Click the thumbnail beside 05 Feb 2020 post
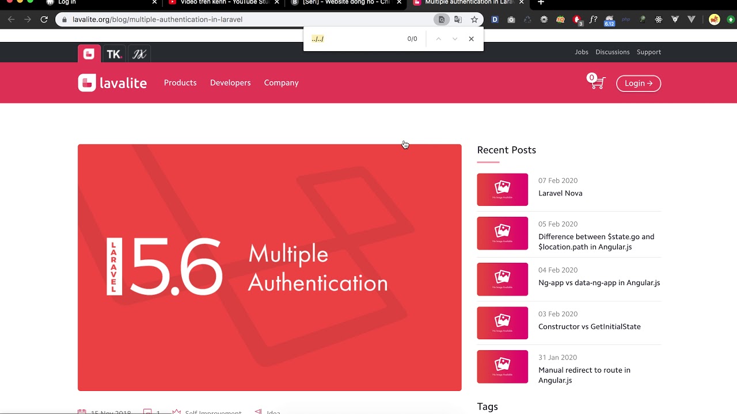737x414 pixels. point(502,233)
